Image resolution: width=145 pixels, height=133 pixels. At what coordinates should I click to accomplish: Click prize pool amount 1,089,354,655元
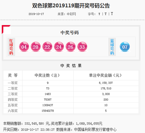tap(89, 123)
